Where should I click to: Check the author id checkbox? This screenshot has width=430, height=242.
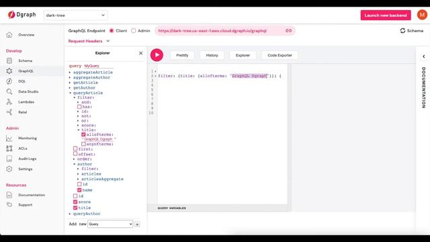click(x=79, y=184)
